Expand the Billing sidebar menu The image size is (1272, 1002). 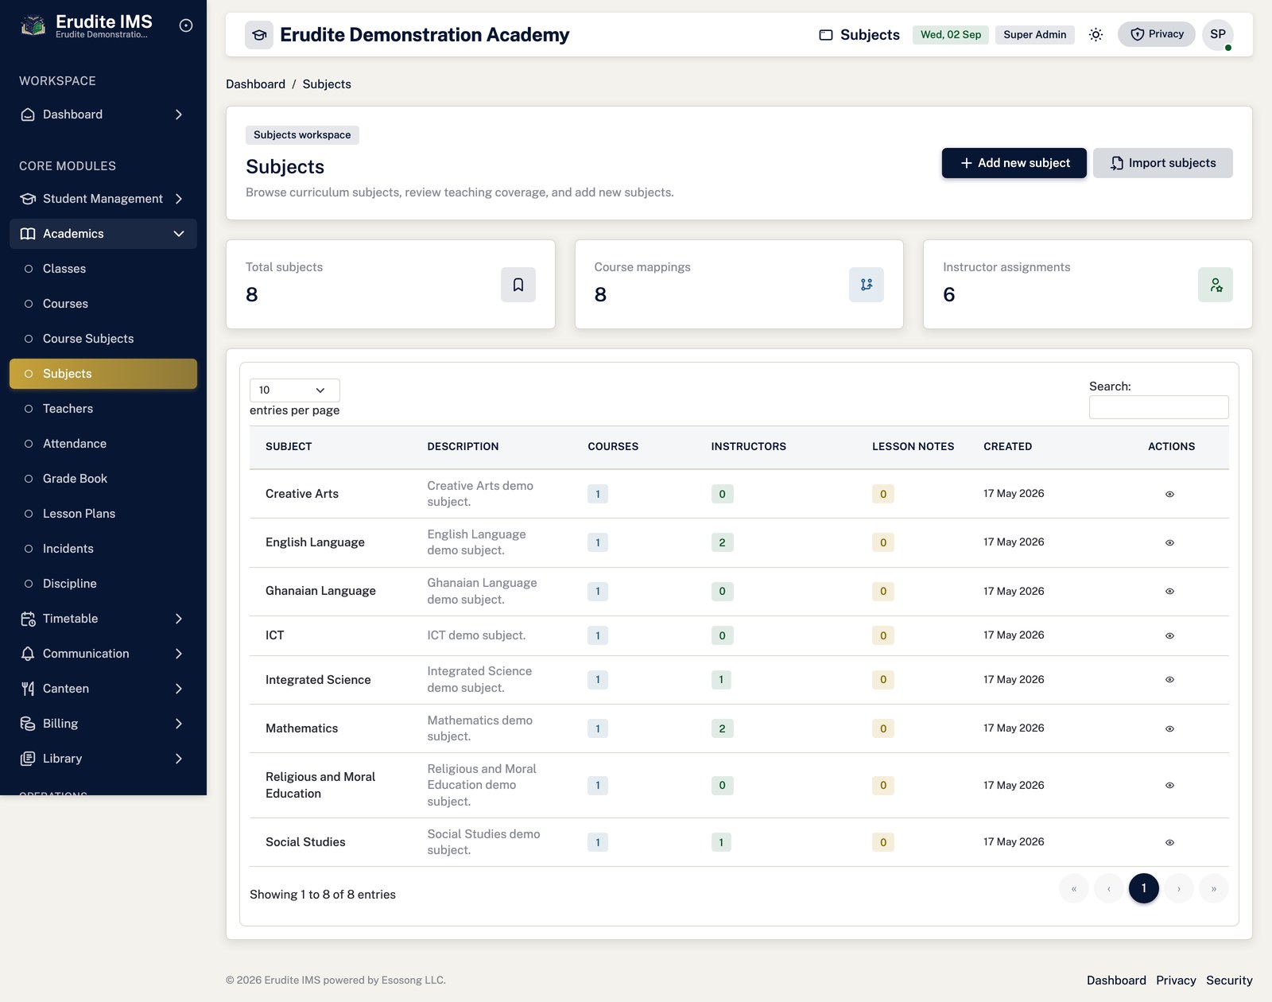pyautogui.click(x=103, y=724)
